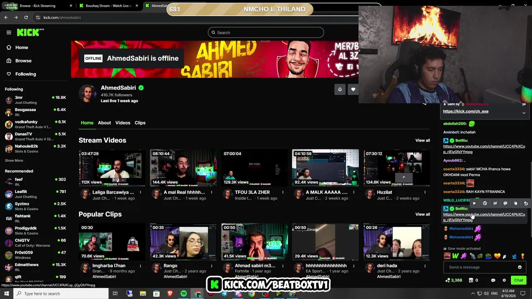Click the copy icon in chat message toolbar
This screenshot has width=532, height=299.
[515, 203]
